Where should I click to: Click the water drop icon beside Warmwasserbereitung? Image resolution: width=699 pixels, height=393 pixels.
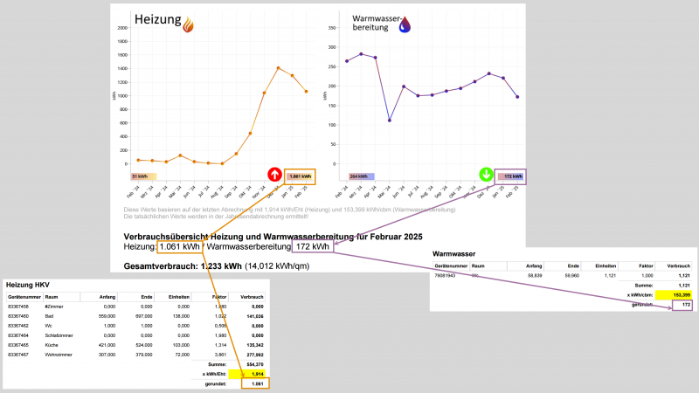click(x=405, y=24)
